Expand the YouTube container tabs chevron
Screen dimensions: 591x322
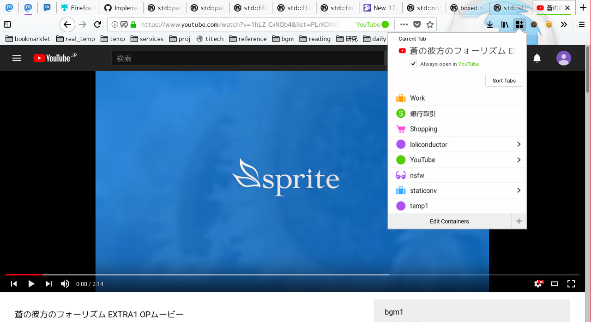(519, 160)
